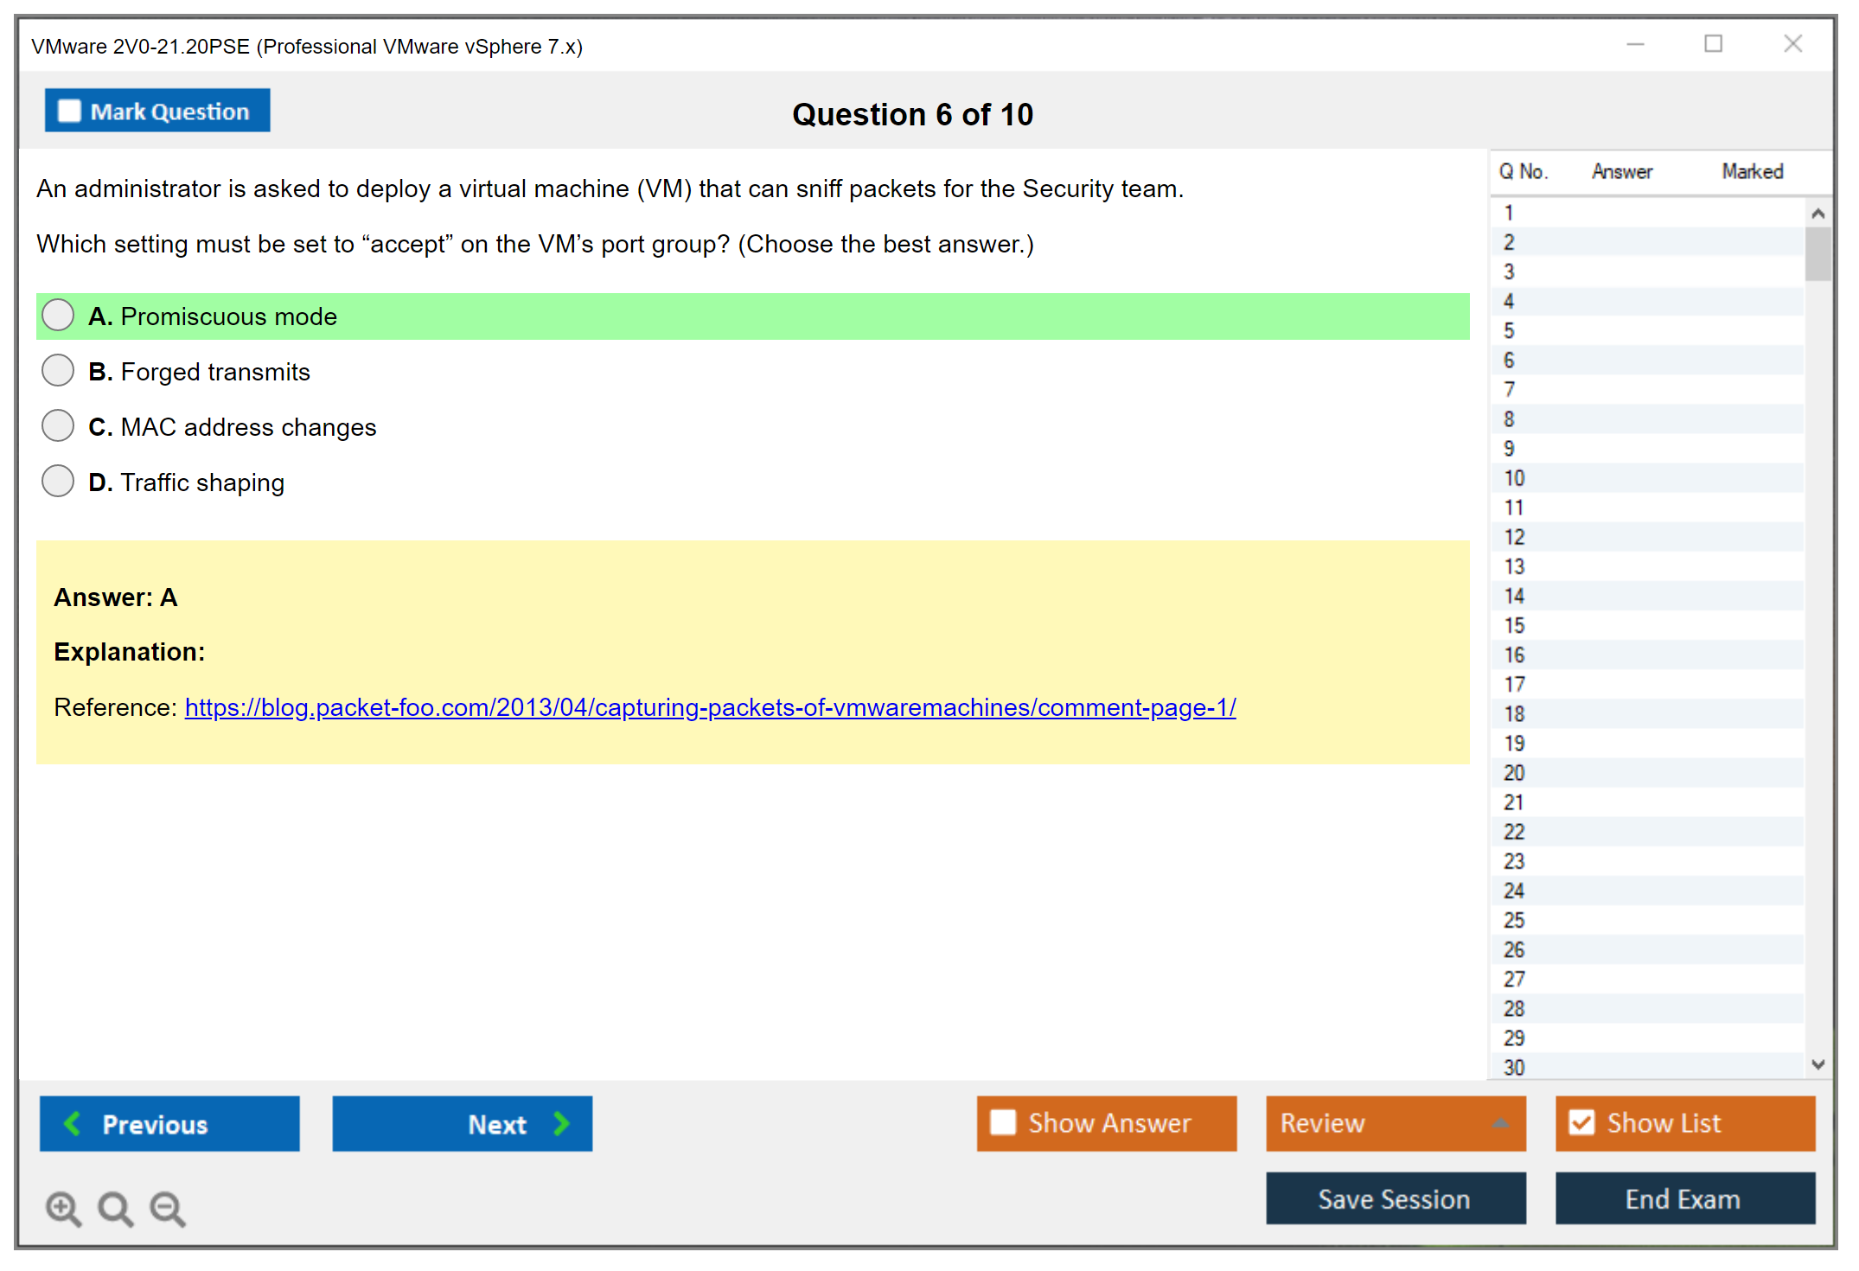This screenshot has width=1859, height=1271.
Task: Jump to question 10 in the list
Action: (x=1514, y=478)
